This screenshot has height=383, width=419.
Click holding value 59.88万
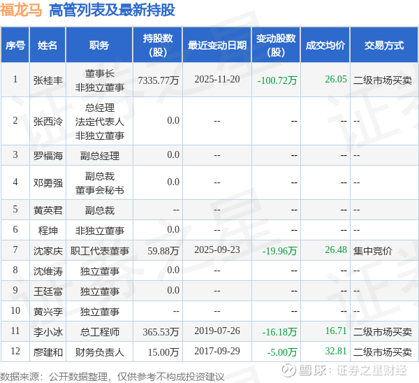tap(163, 251)
